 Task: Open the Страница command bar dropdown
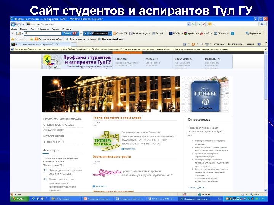(x=220, y=44)
